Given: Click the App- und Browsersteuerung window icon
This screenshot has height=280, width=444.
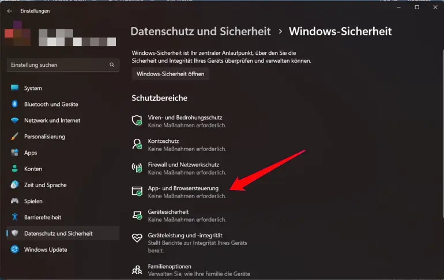Looking at the screenshot, I should 137,191.
